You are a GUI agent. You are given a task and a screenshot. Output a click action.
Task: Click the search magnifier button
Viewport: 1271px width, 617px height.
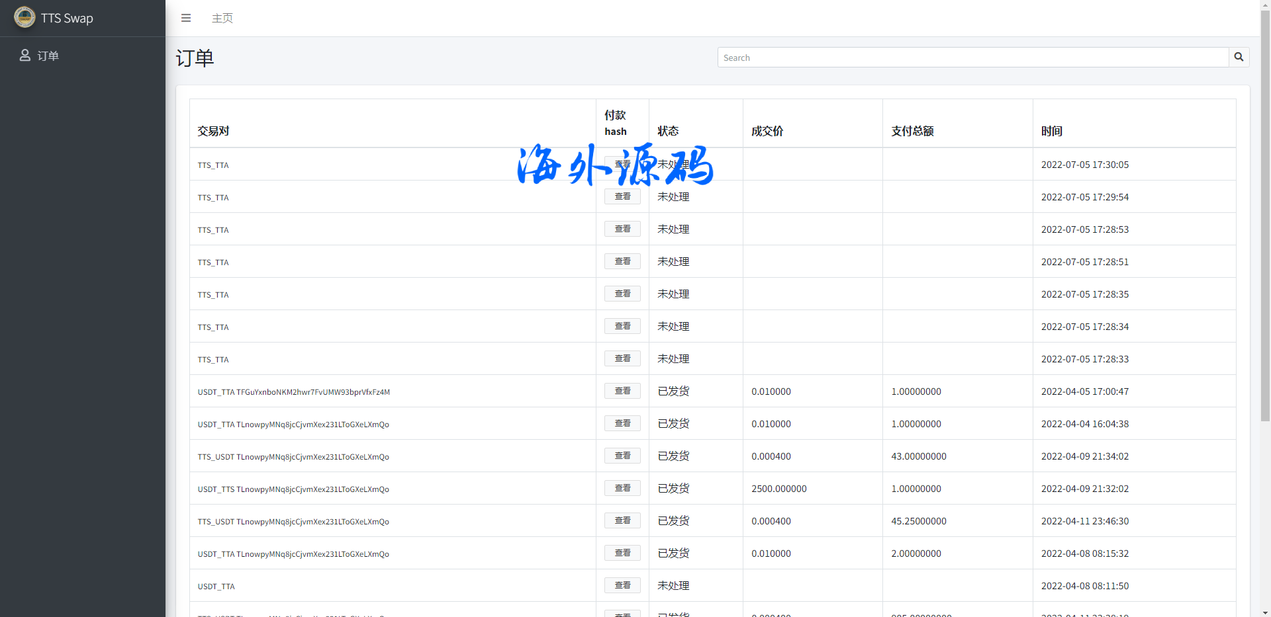[1239, 58]
